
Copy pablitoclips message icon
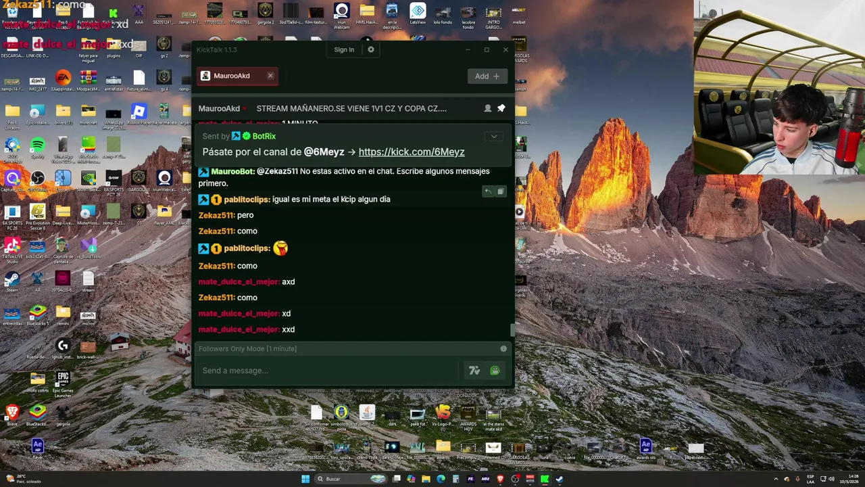[x=500, y=191]
